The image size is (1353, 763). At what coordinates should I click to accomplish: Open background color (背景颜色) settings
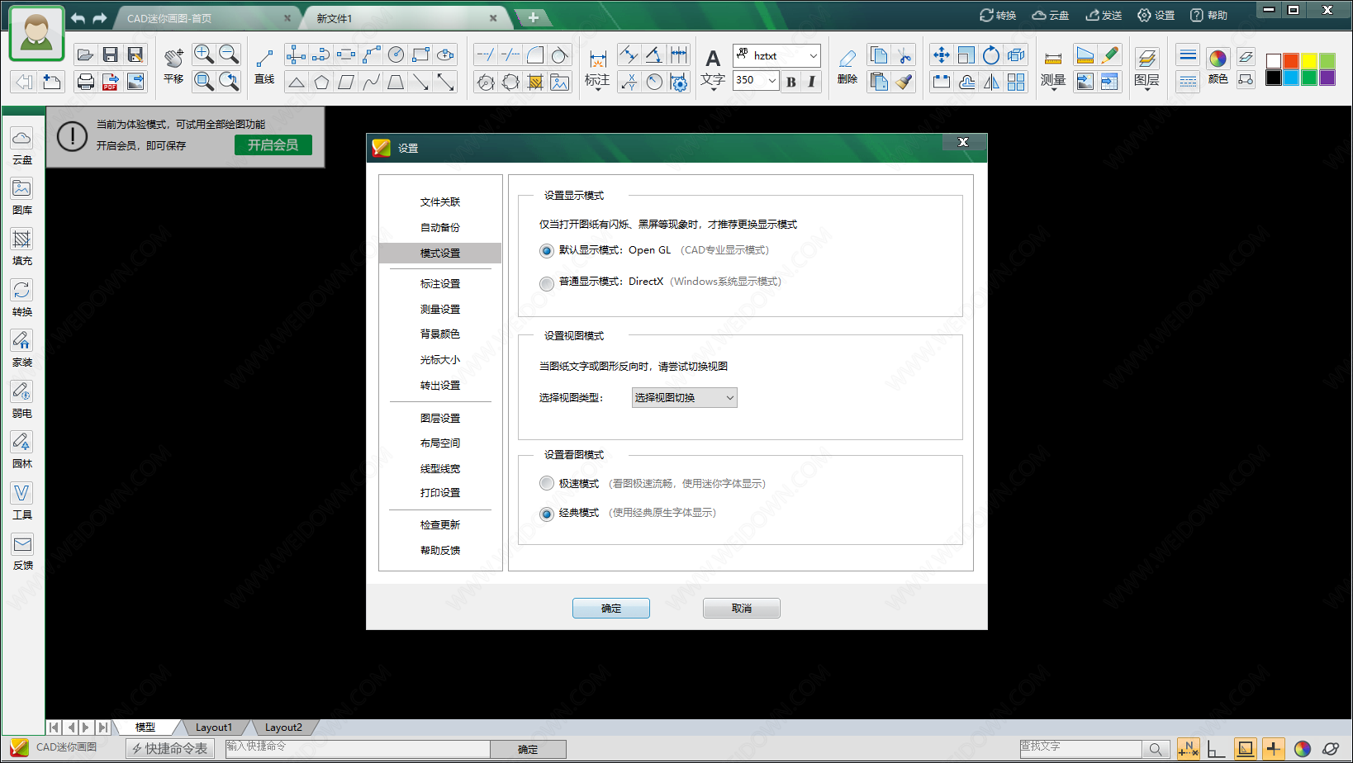[x=440, y=334]
